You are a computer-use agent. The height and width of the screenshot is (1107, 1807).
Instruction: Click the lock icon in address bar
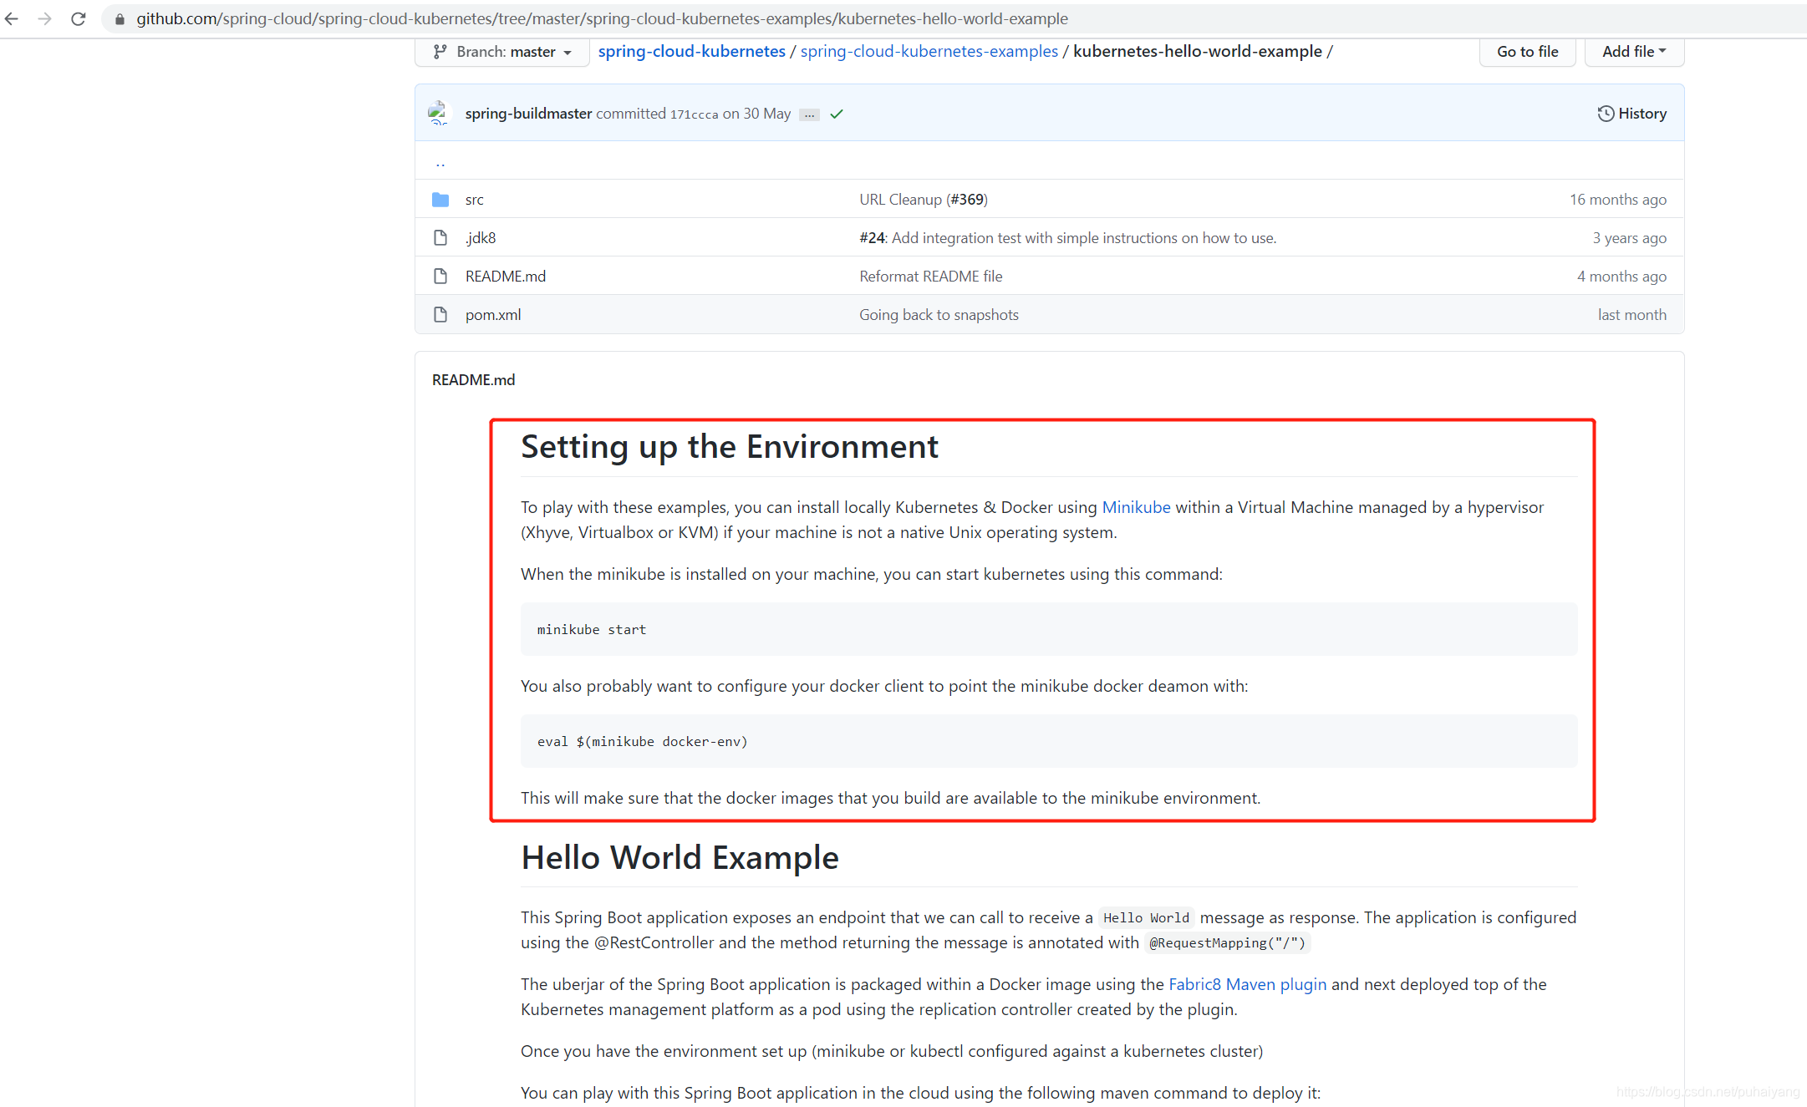click(120, 19)
